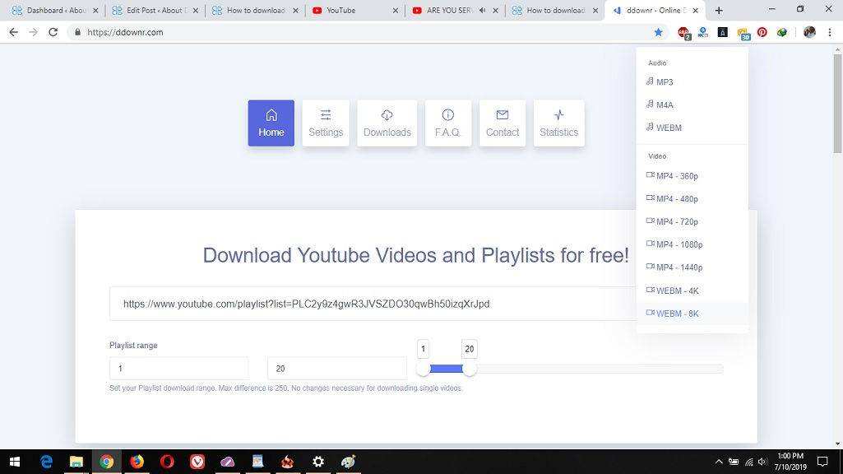843x474 pixels.
Task: Launch Microsoft Edge from the taskbar
Action: pos(46,462)
